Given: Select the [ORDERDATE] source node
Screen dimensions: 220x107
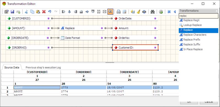Looking at the screenshot, I should pos(28,38).
